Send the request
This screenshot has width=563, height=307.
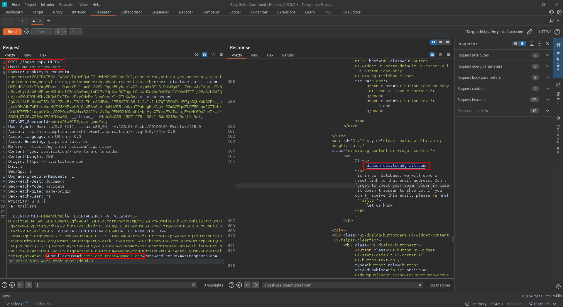[12, 32]
